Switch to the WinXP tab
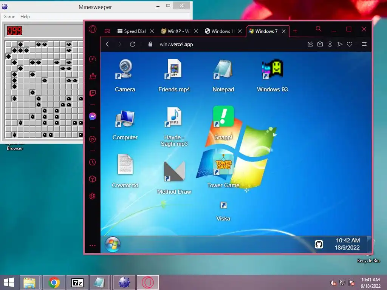 [175, 31]
